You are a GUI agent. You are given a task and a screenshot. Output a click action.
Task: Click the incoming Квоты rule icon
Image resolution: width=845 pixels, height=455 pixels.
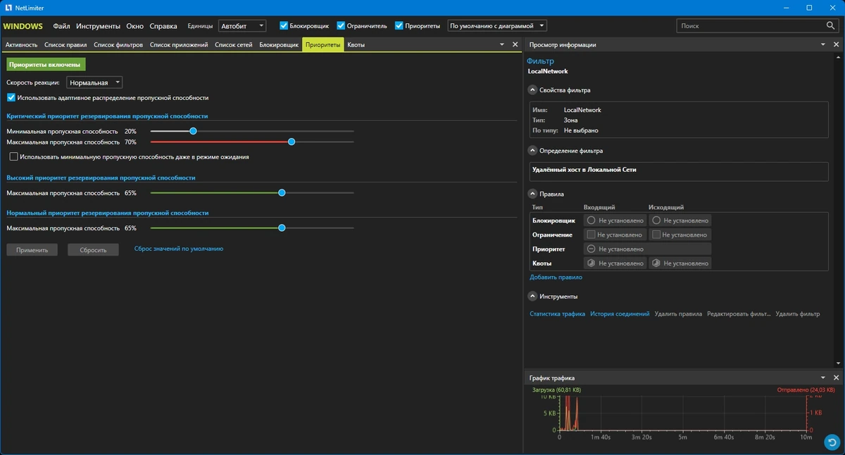pos(591,263)
